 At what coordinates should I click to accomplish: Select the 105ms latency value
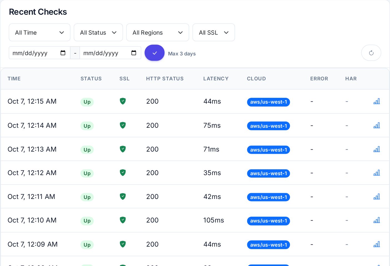pyautogui.click(x=214, y=220)
